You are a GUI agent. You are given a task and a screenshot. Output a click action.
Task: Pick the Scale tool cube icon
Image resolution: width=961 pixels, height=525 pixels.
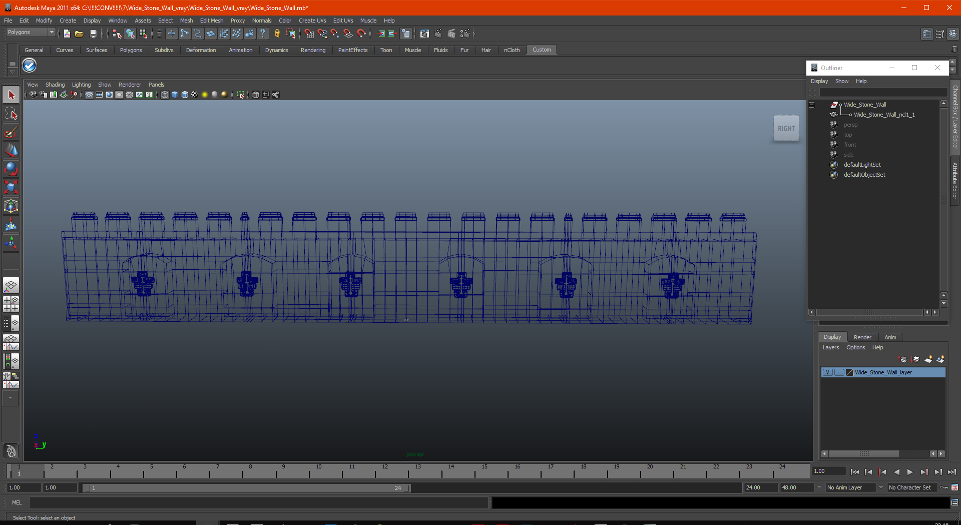coord(11,188)
